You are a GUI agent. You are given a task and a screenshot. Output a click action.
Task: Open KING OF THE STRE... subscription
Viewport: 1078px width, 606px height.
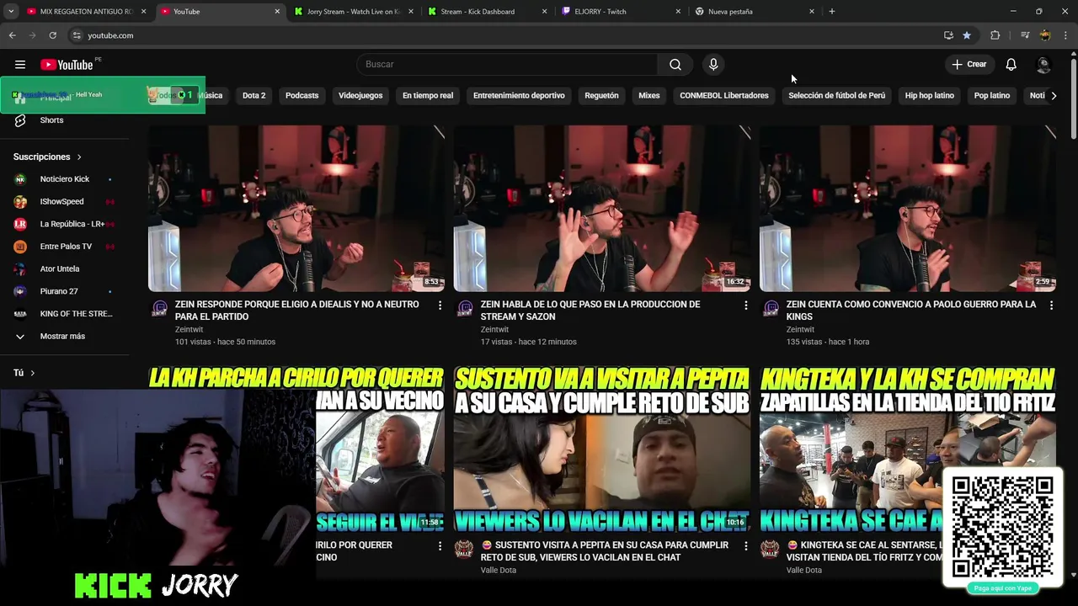coord(65,314)
